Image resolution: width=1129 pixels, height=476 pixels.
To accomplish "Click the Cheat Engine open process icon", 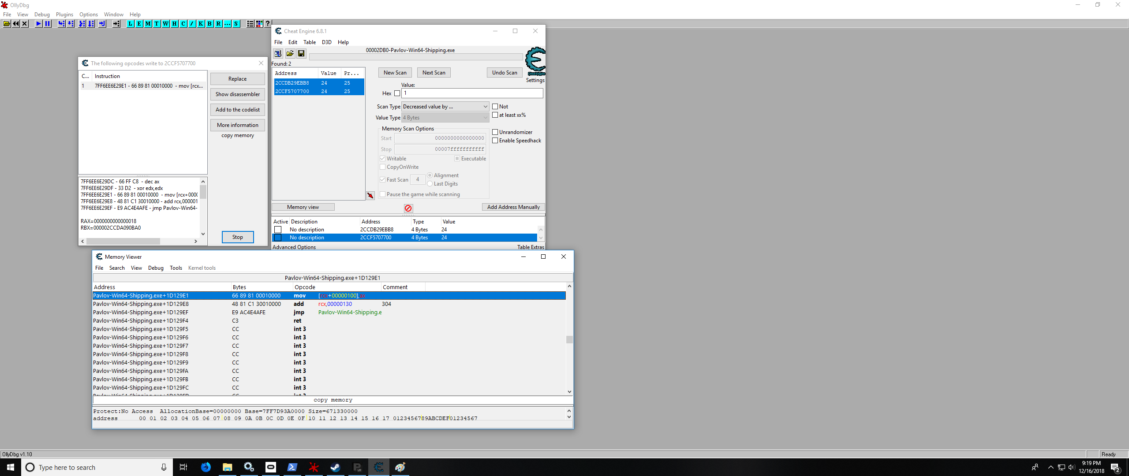I will [278, 53].
